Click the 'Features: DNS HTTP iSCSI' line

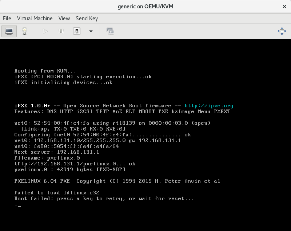[122, 112]
